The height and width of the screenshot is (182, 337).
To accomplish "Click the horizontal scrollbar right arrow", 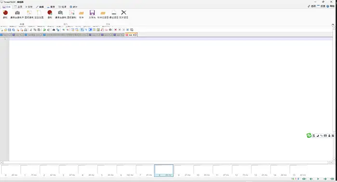I will tap(331, 162).
